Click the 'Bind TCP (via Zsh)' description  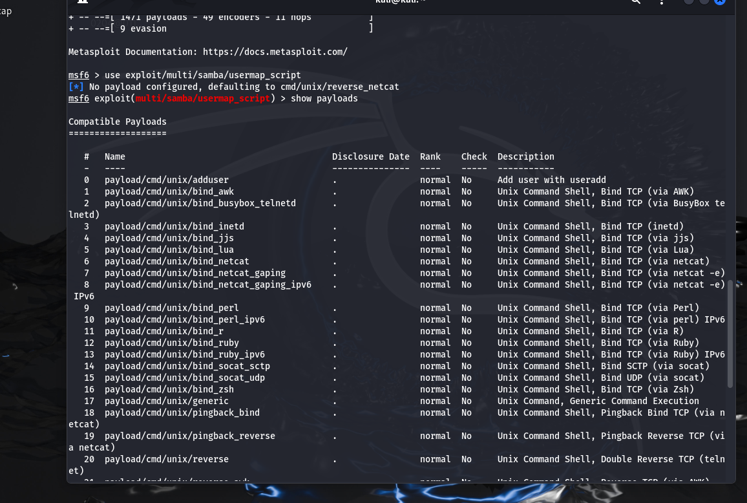(647, 389)
